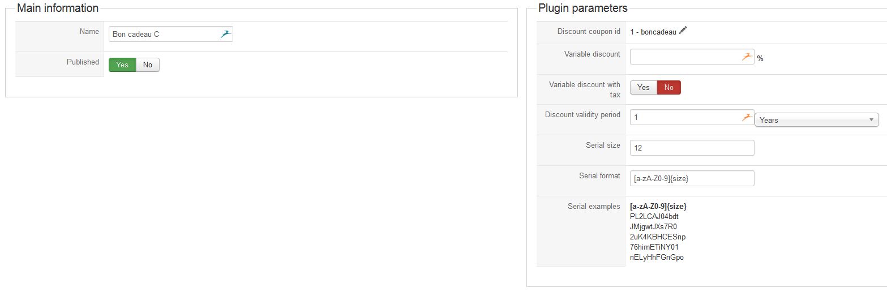Click the "1 - boncadeau" coupon text
This screenshot has width=887, height=300.
point(653,32)
